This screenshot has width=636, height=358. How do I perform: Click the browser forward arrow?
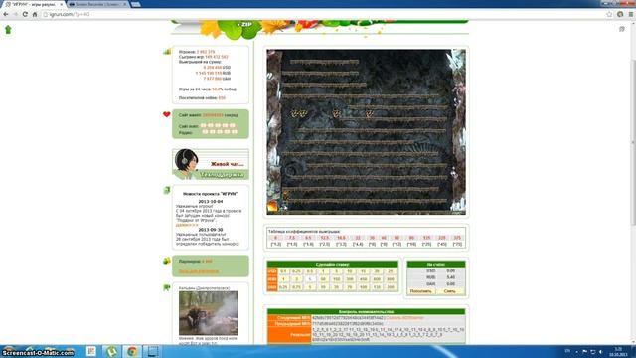point(16,14)
